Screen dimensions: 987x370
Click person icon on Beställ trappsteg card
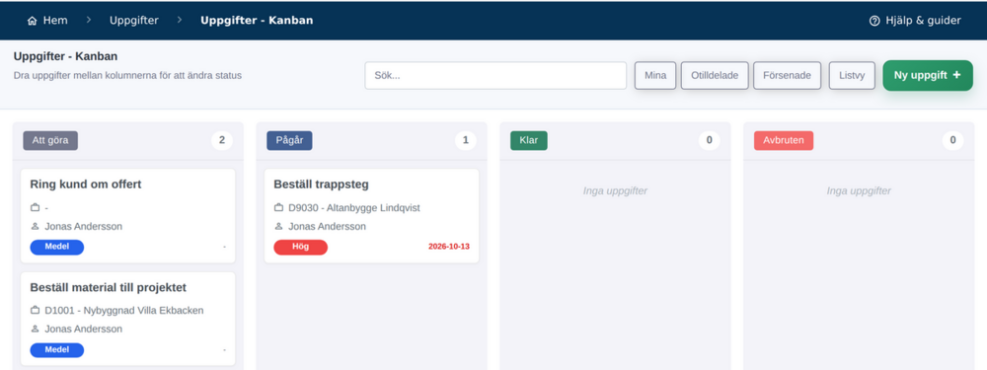[x=279, y=227]
